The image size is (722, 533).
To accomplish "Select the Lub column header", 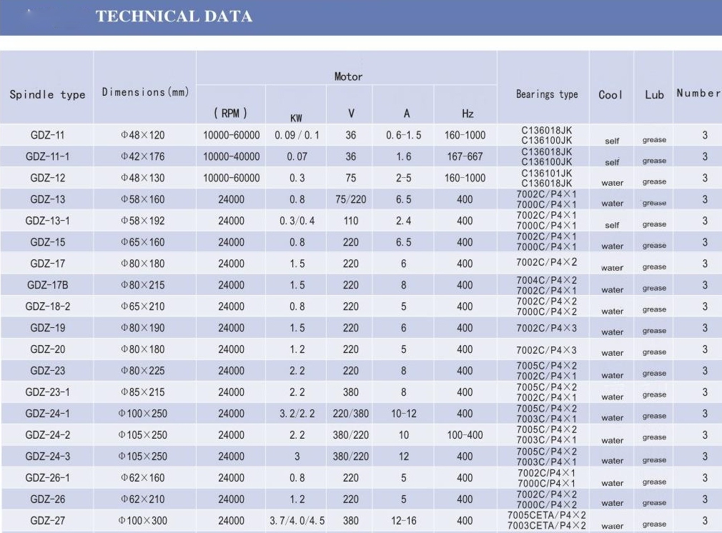I will click(654, 95).
